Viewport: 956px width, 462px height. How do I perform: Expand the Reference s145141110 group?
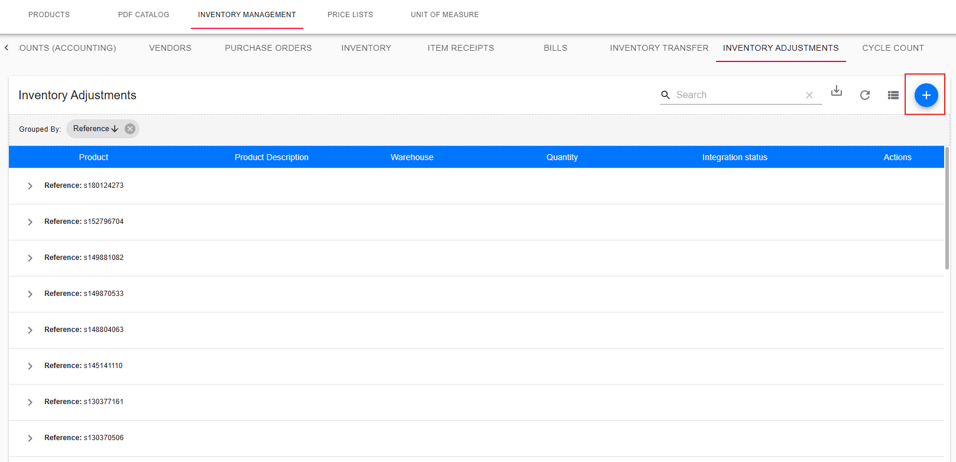coord(30,366)
